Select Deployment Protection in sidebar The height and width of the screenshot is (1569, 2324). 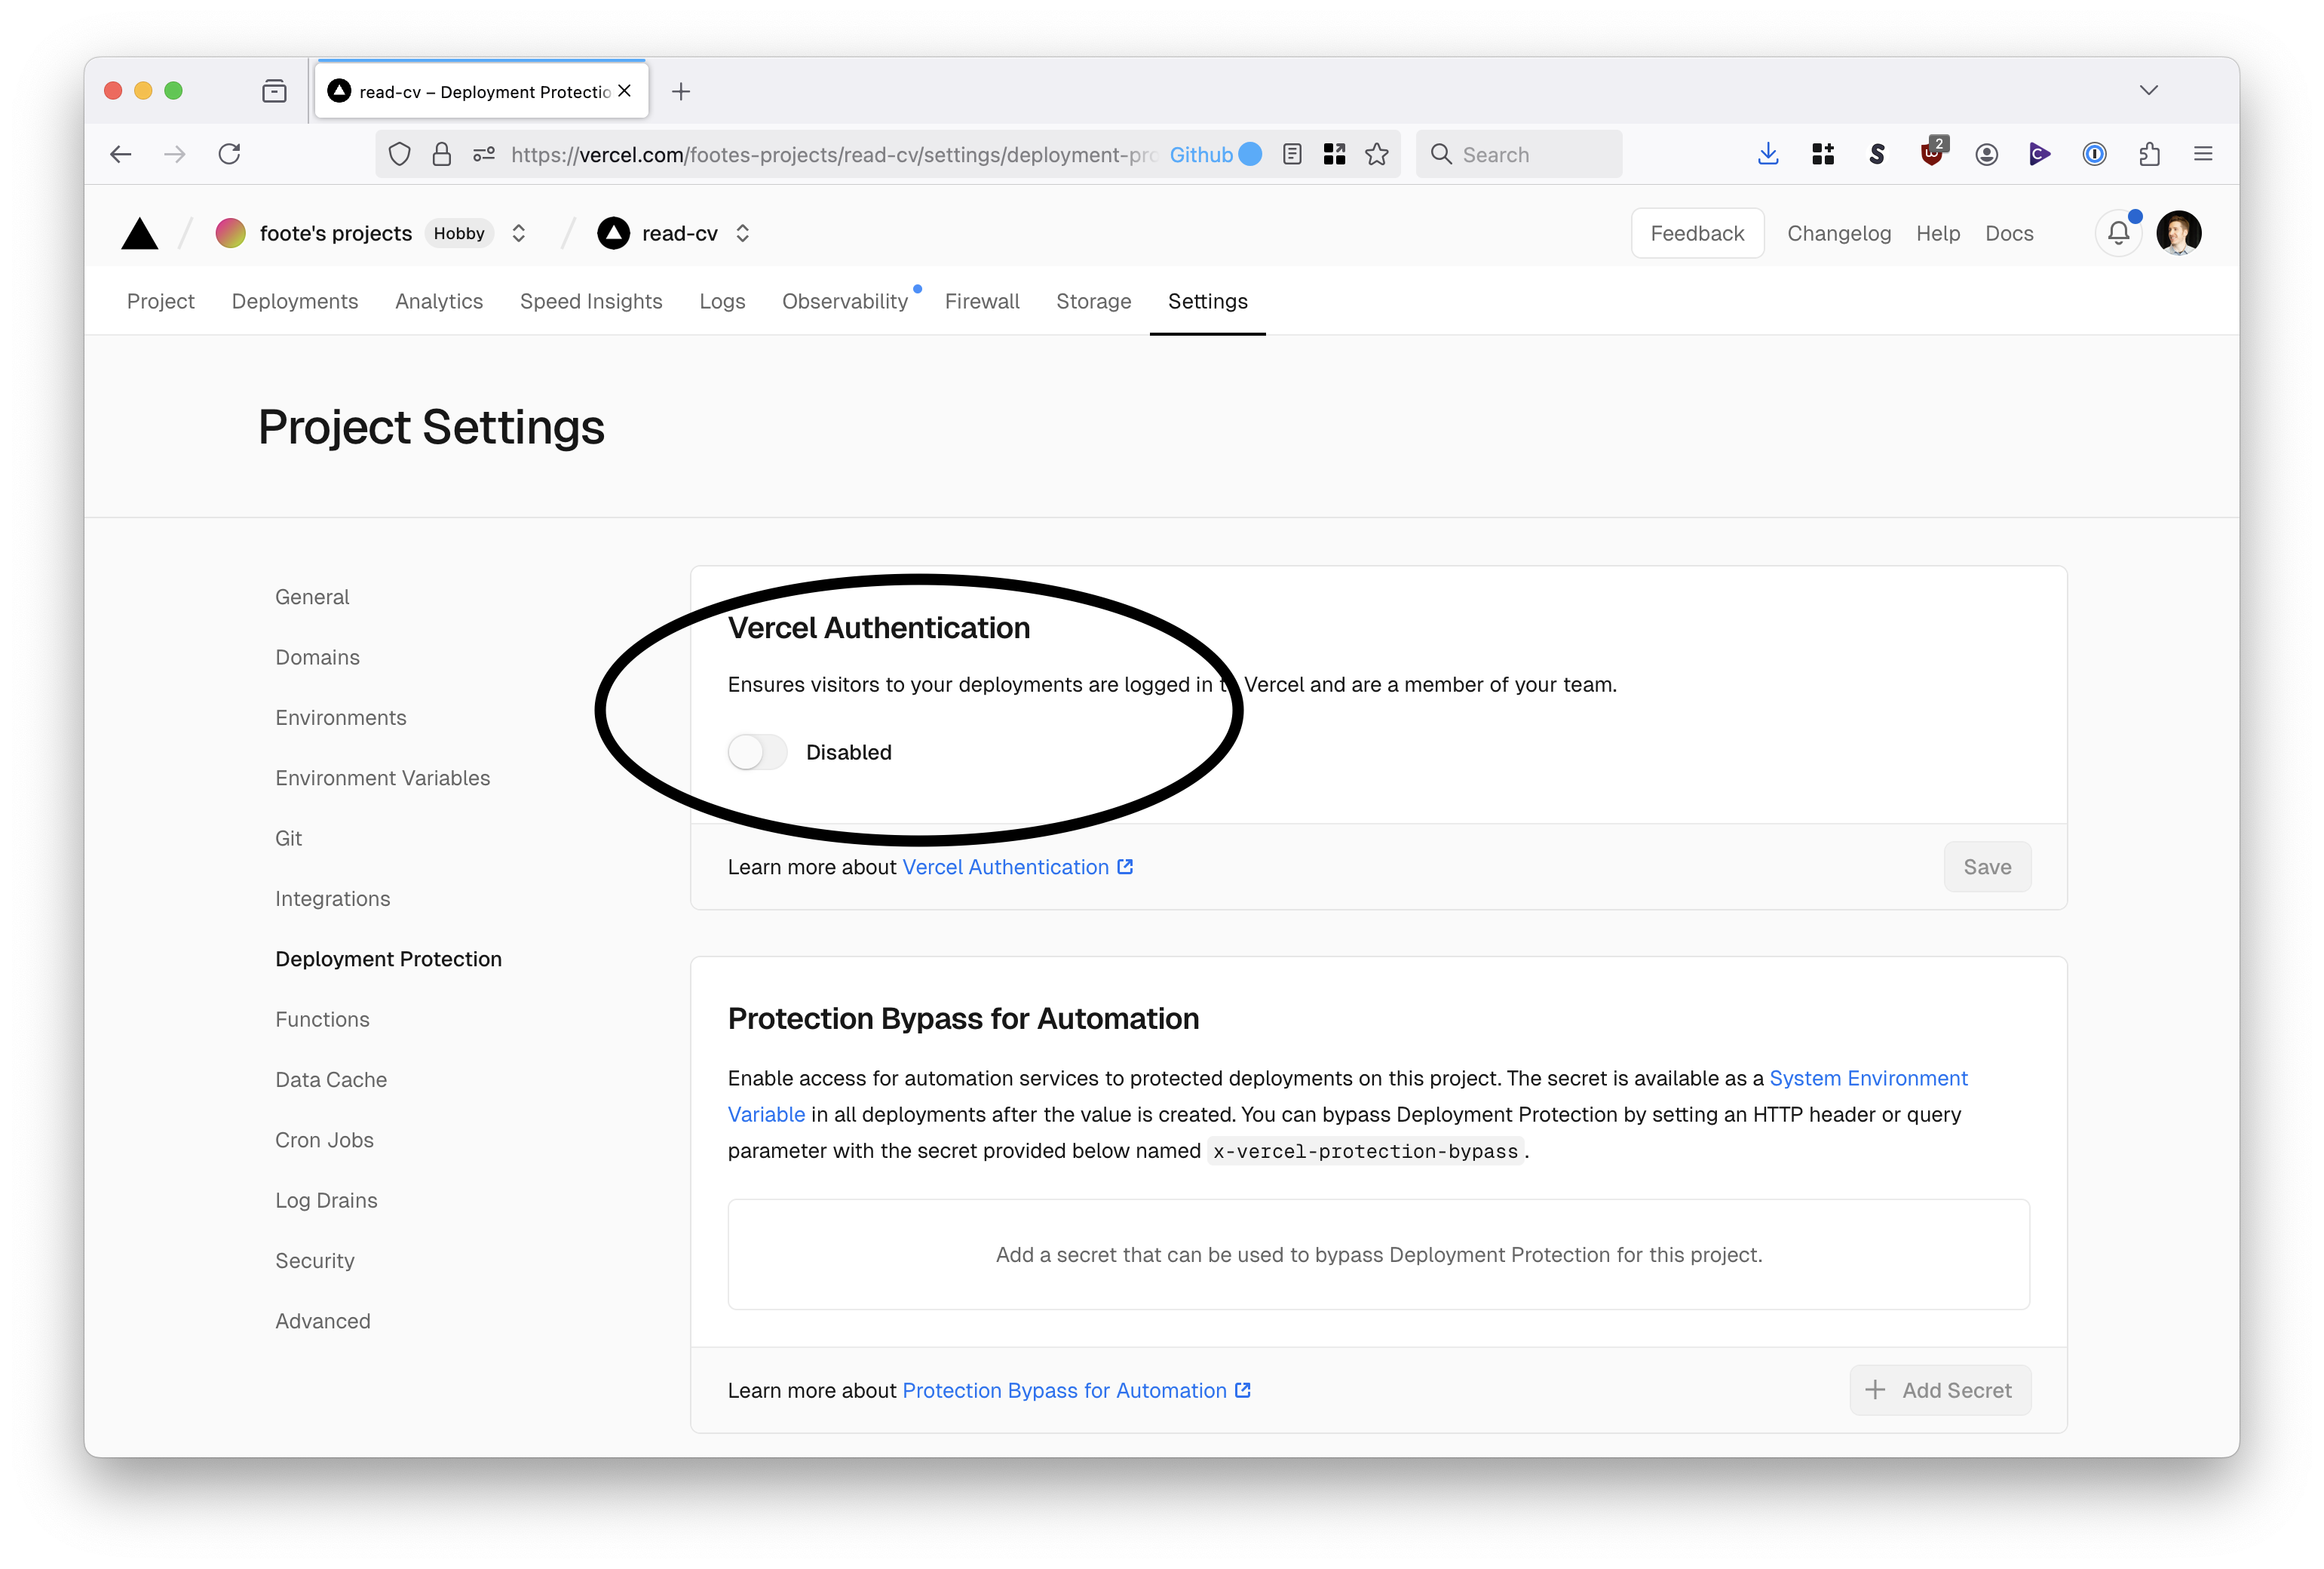[388, 959]
